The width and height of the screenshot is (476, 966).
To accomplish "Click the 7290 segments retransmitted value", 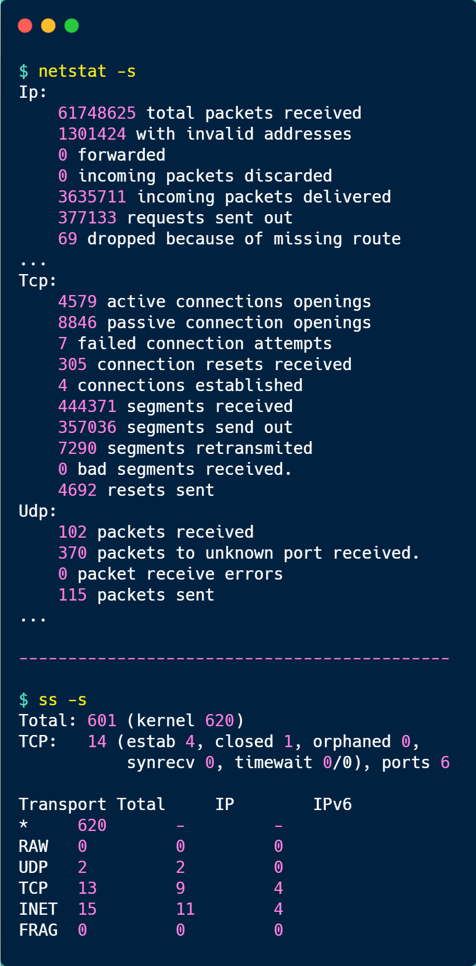I will click(x=77, y=448).
